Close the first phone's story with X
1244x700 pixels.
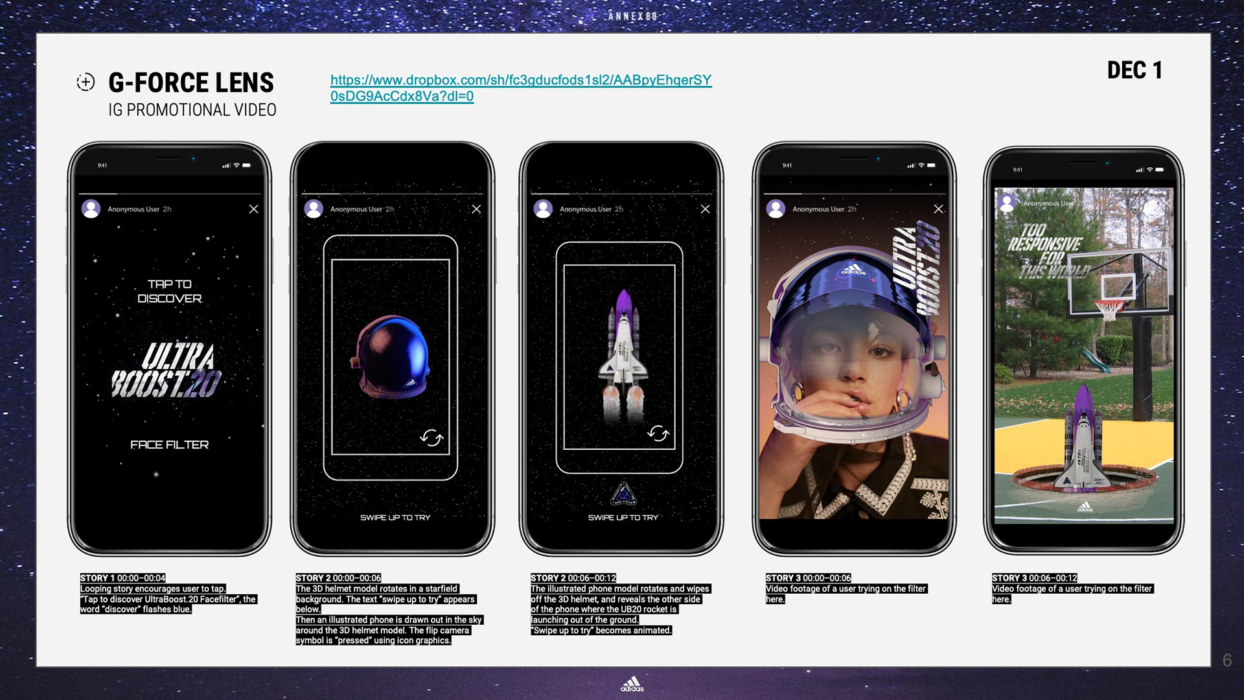pos(253,209)
